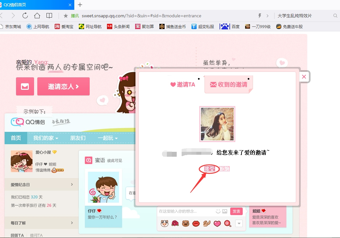Click 拒绝 to decline the invitation
Screen dimensions: 340x238
click(x=224, y=169)
